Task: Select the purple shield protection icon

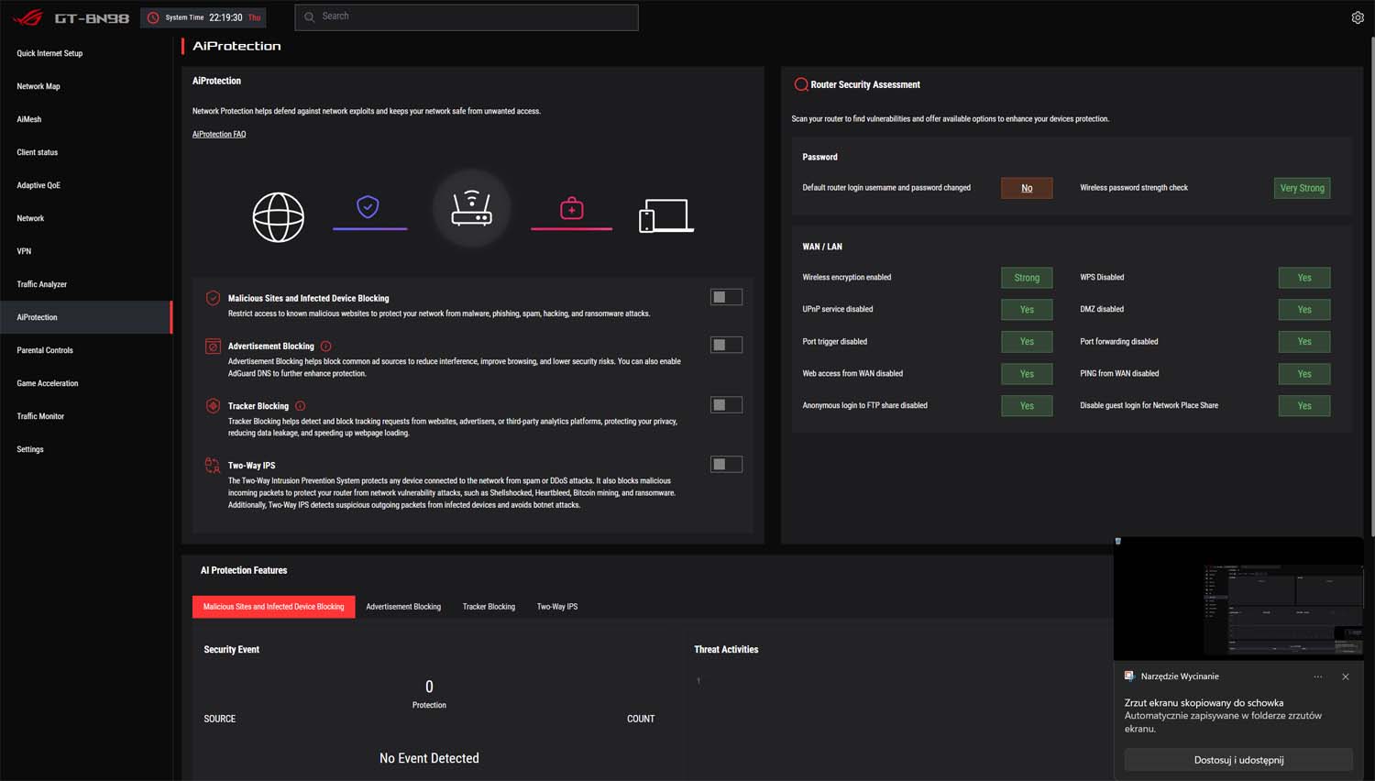Action: (368, 207)
